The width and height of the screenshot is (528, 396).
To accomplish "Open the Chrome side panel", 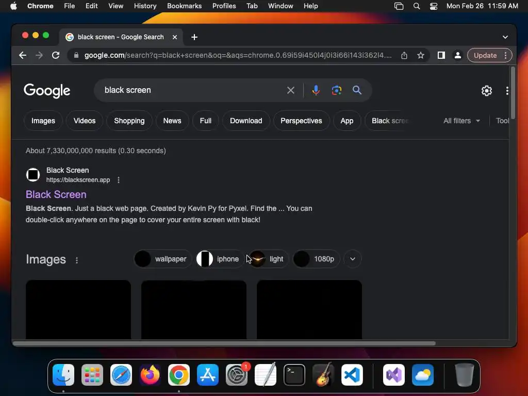I will pyautogui.click(x=441, y=55).
